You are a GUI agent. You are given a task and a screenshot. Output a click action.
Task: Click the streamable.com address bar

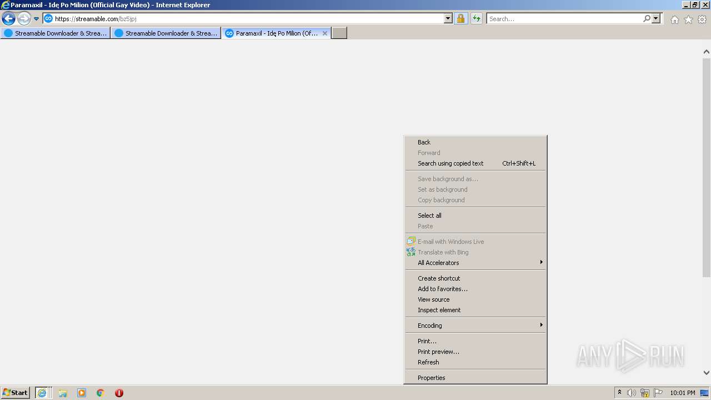pos(248,19)
